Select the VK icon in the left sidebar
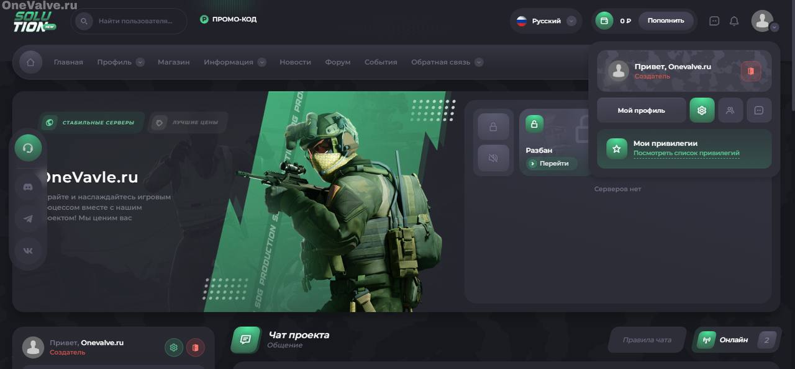This screenshot has height=369, width=795. (29, 251)
